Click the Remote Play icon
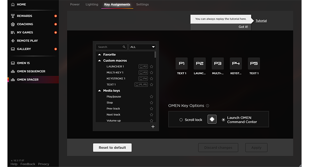This screenshot has height=167, width=309. point(13,40)
